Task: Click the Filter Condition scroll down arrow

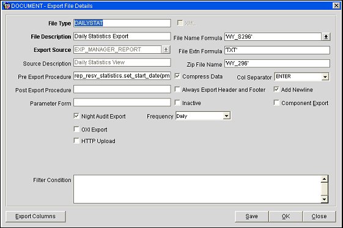Action: tap(324, 199)
